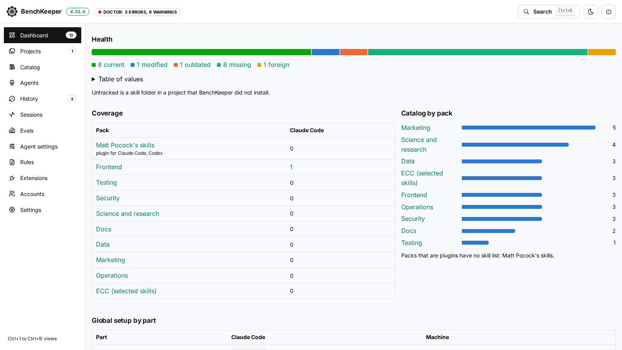The width and height of the screenshot is (622, 350).
Task: Open Science and research in Coverage table
Action: coord(128,213)
